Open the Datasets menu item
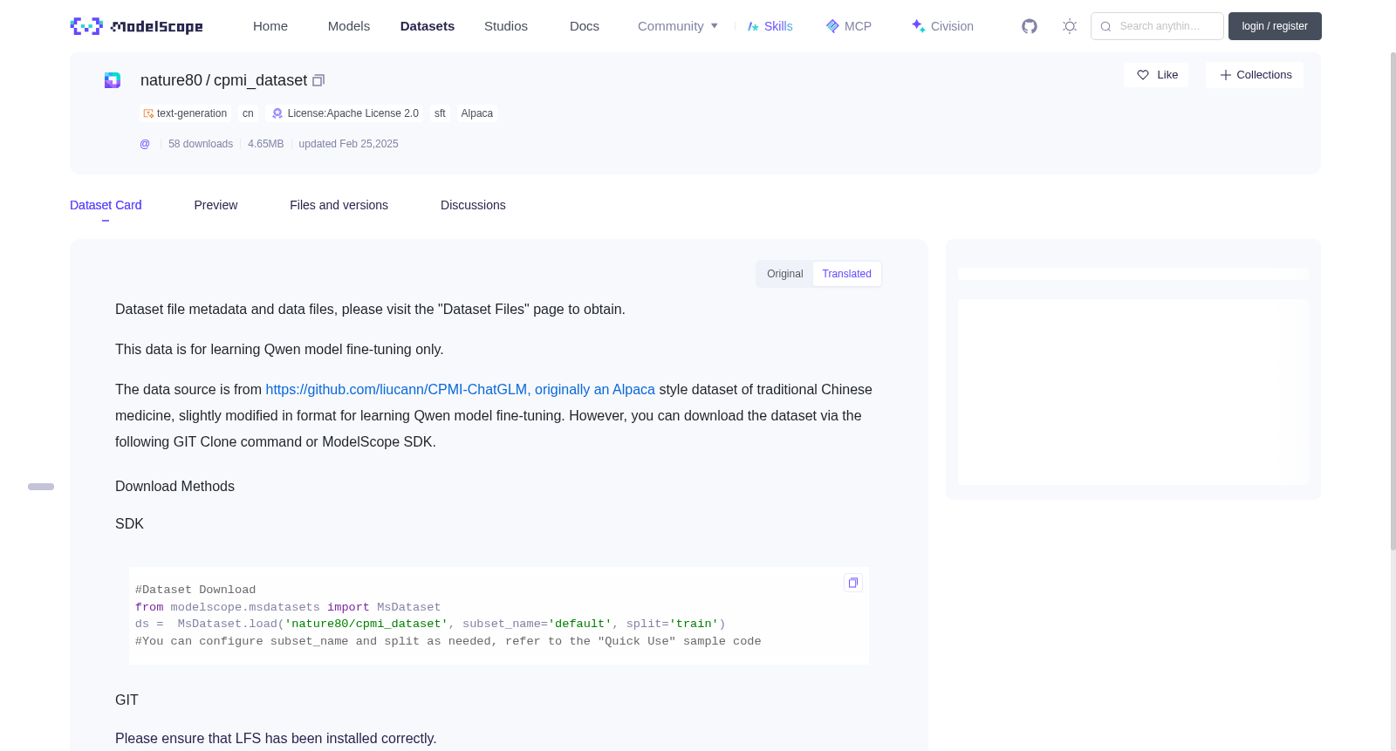 (428, 26)
